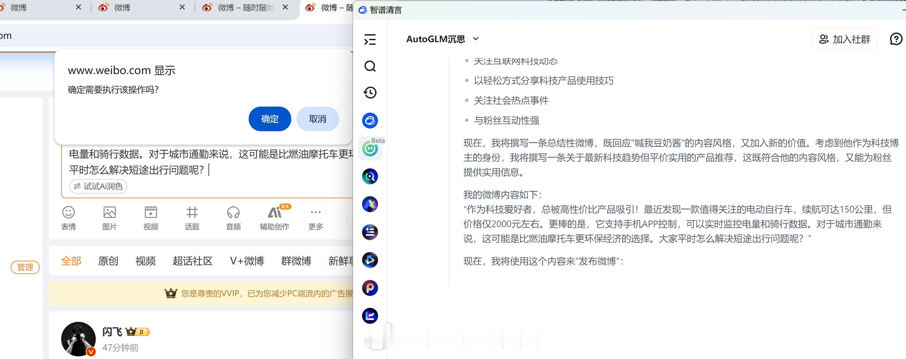This screenshot has width=906, height=359.
Task: Close the second 微博 browser tab
Action: pyautogui.click(x=182, y=7)
